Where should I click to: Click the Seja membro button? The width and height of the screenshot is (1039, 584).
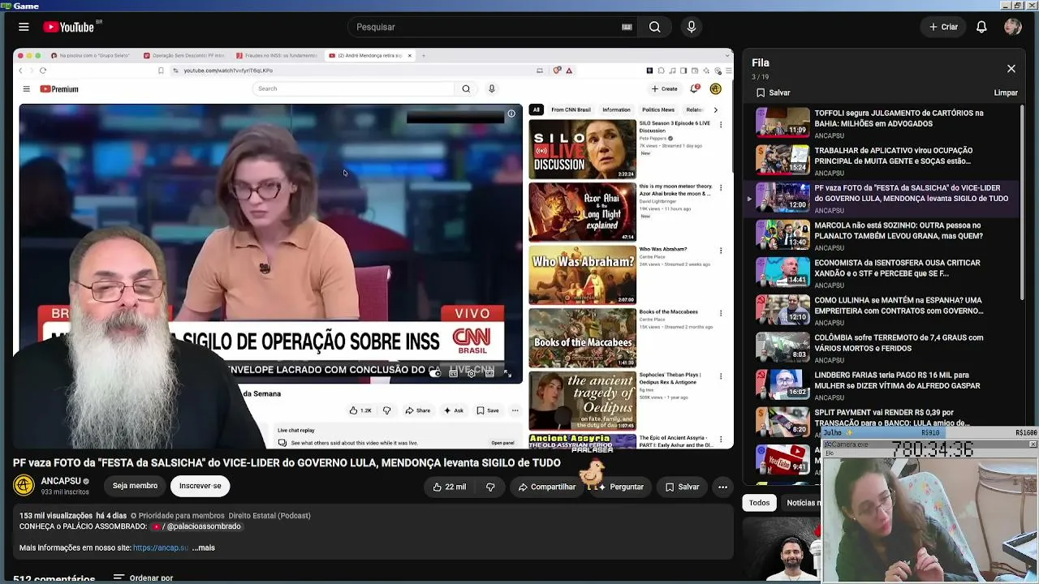(135, 486)
